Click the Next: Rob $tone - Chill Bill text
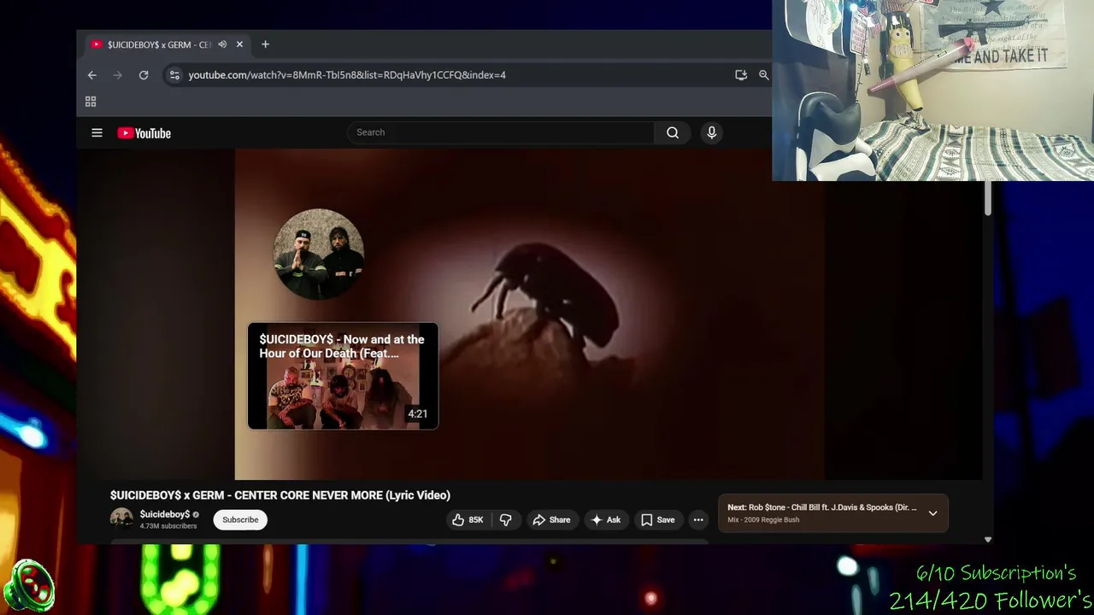The image size is (1094, 615). [x=821, y=507]
